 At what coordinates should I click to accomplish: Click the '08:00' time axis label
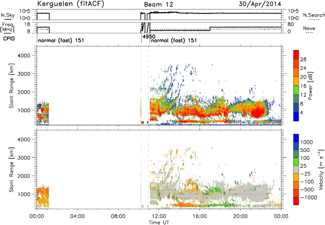pos(118,216)
